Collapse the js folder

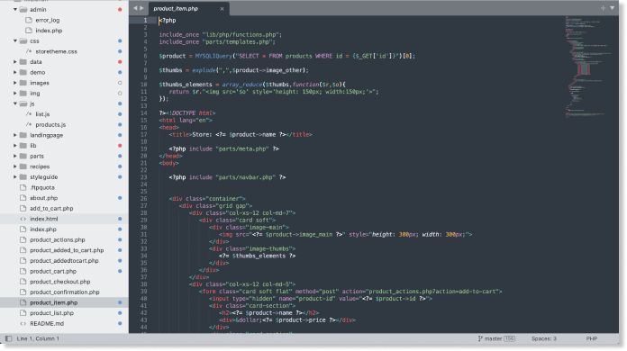[x=15, y=103]
